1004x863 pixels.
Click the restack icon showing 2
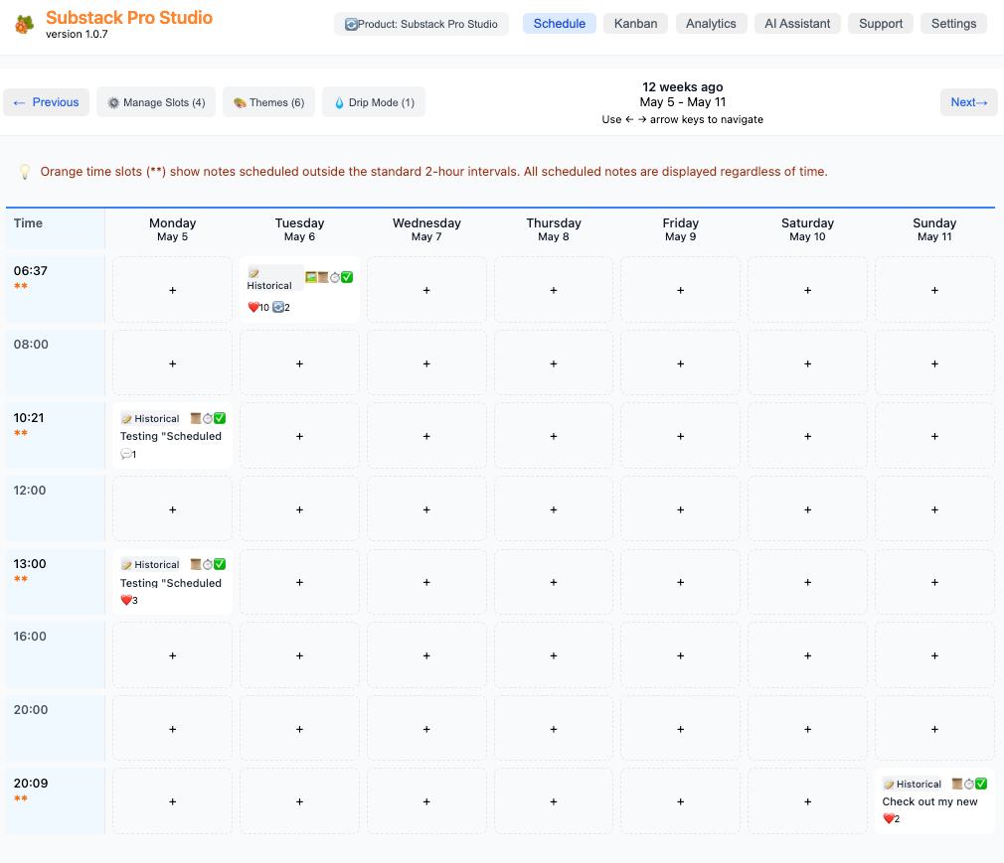(x=278, y=307)
